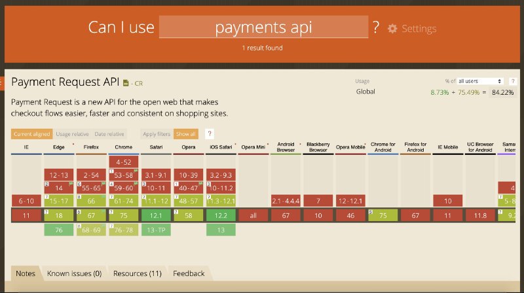Click the Chrome 59-60 version cell

pyautogui.click(x=124, y=188)
